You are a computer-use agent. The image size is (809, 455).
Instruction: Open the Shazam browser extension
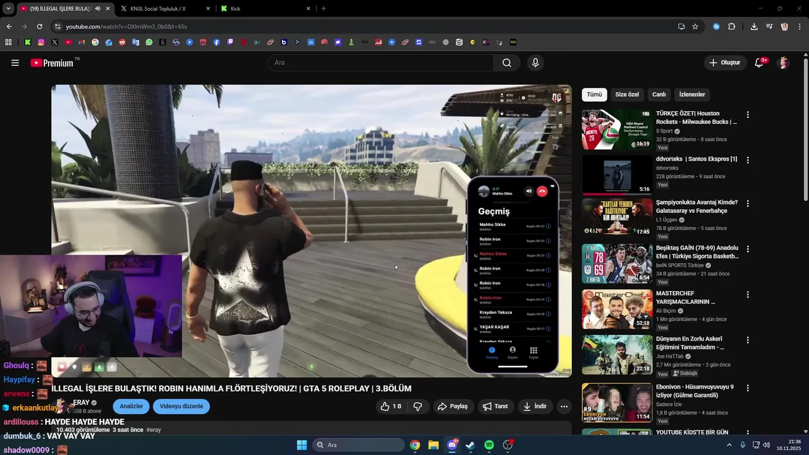(716, 27)
